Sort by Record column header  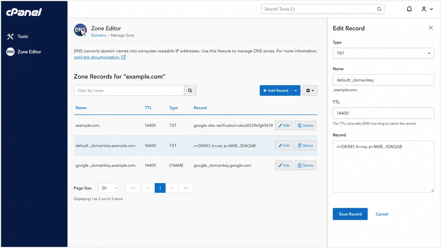pos(200,108)
